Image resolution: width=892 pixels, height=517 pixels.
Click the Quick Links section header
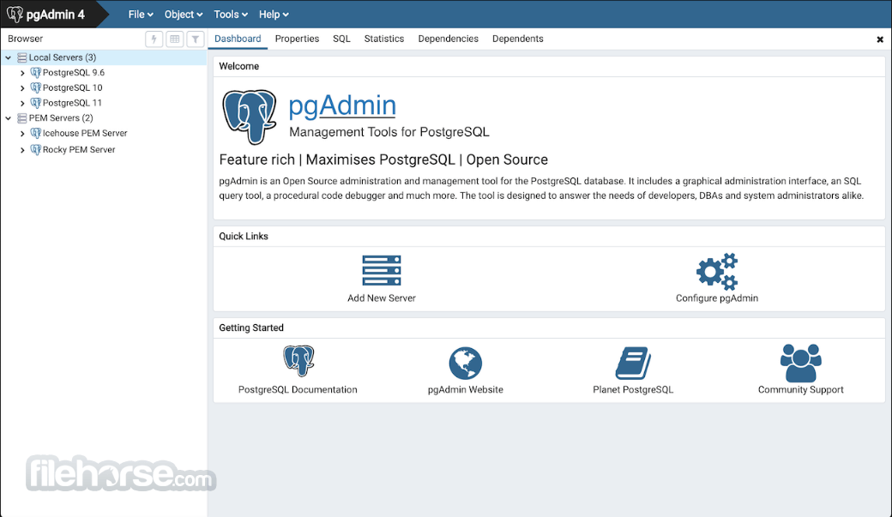[x=244, y=236]
